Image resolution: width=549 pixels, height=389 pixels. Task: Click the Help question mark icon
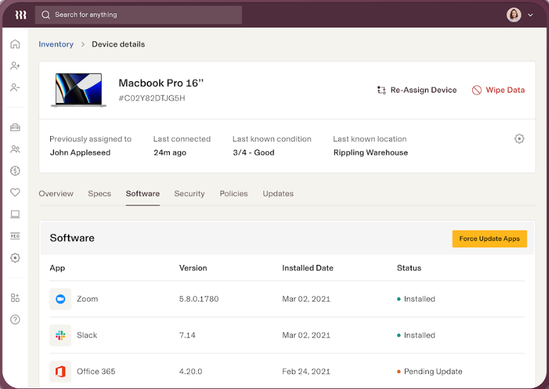coord(15,320)
